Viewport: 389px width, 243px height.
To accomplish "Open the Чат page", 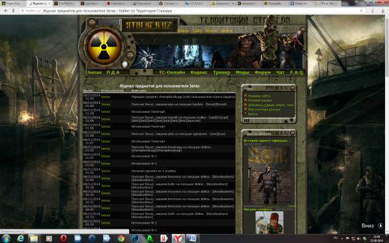I will [x=280, y=73].
